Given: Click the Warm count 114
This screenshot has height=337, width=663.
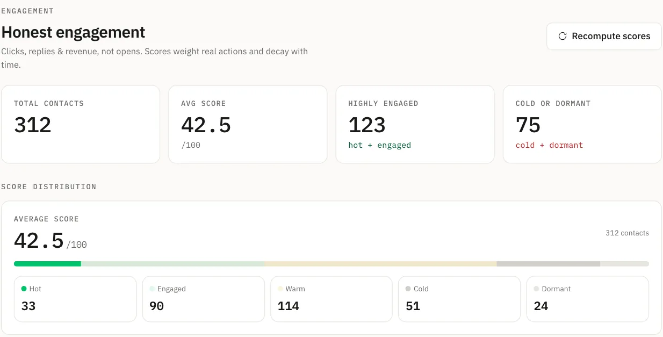Looking at the screenshot, I should [x=289, y=306].
